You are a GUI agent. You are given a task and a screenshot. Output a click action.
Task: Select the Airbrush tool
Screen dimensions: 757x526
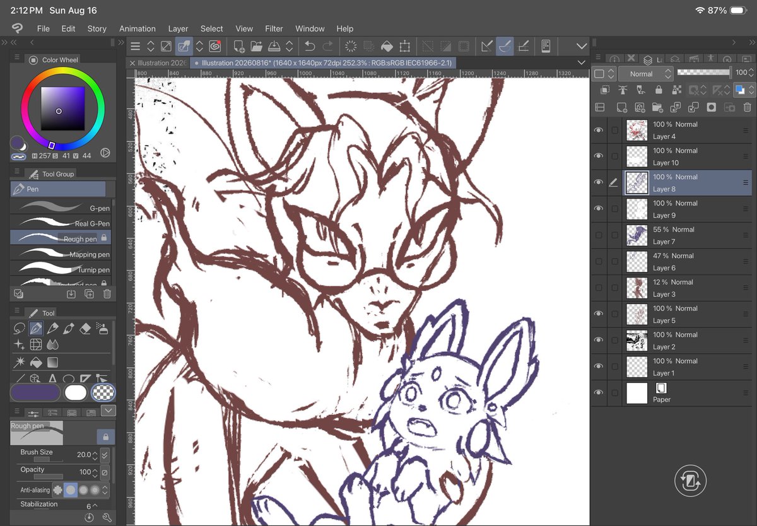pyautogui.click(x=102, y=328)
